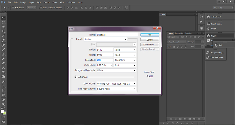Select the Eraser tool
The height and width of the screenshot is (125, 235).
3,63
